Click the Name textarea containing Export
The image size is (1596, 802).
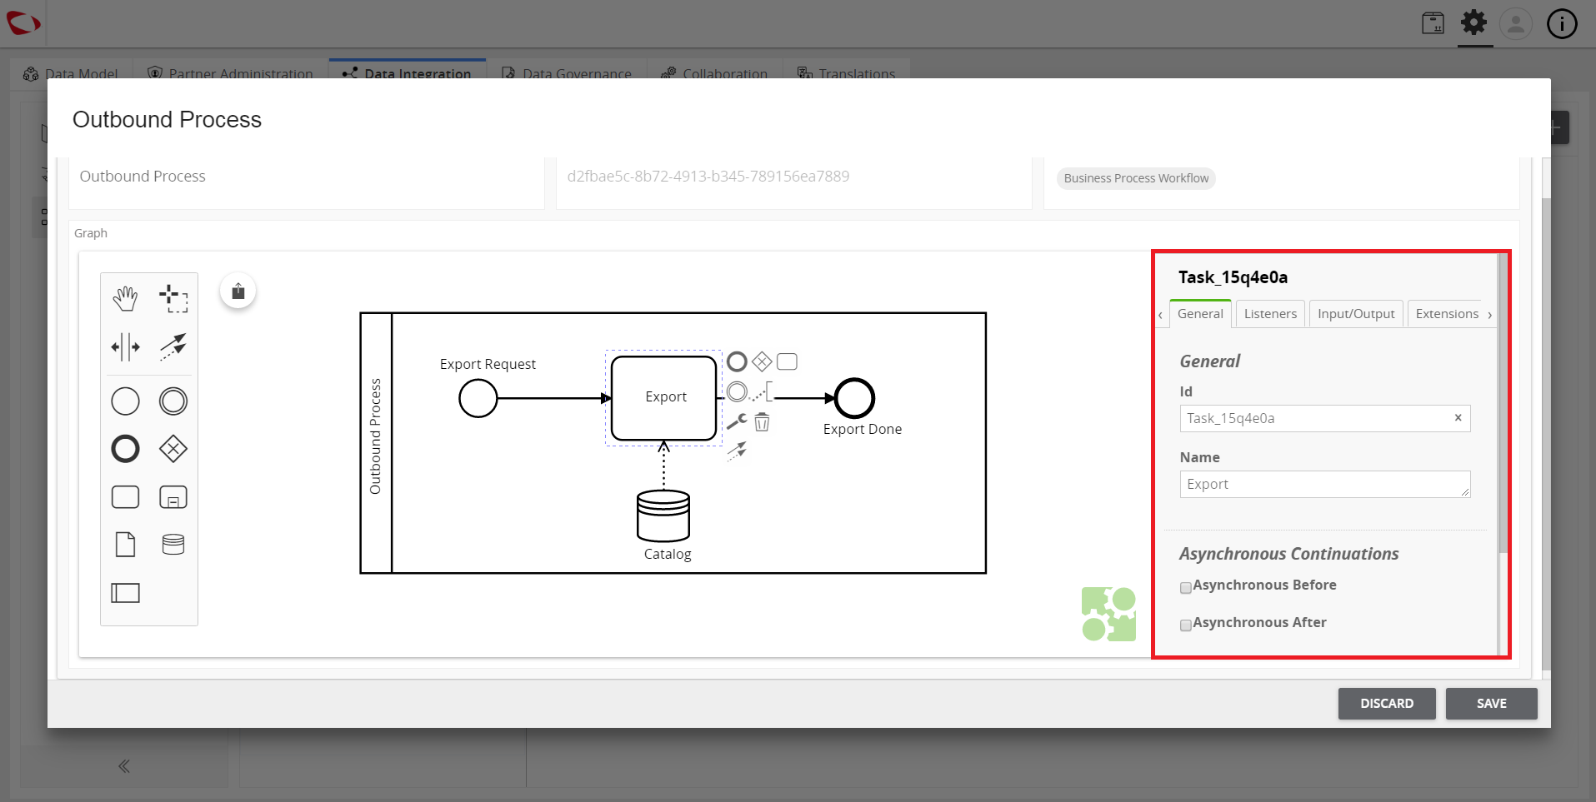tap(1325, 484)
